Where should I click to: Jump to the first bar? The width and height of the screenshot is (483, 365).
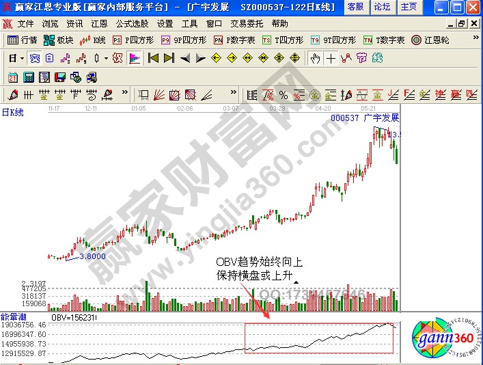[x=153, y=58]
